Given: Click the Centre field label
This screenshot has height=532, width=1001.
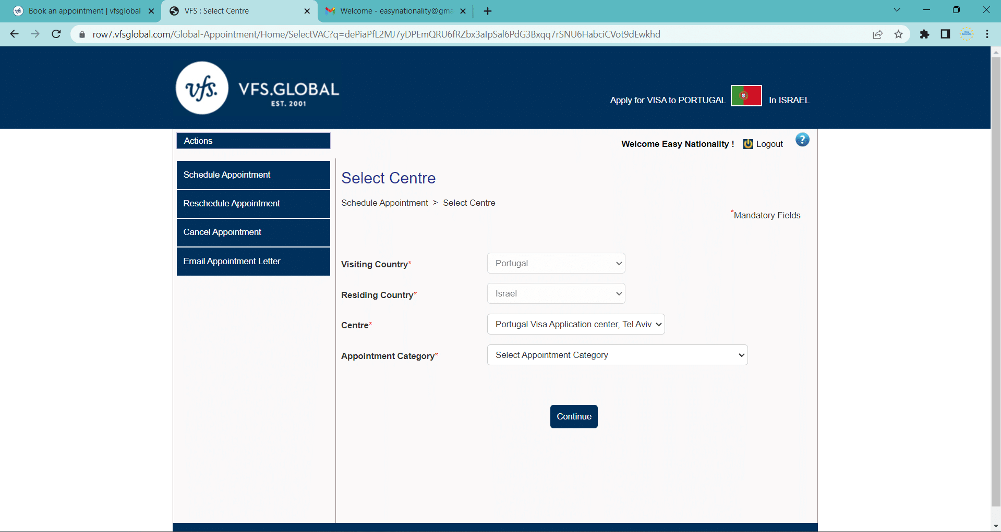Looking at the screenshot, I should 356,325.
